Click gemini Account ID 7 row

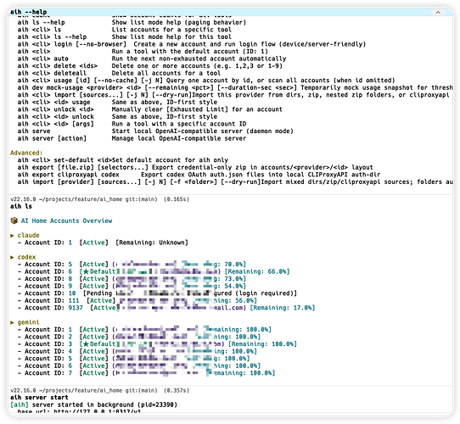[146, 373]
